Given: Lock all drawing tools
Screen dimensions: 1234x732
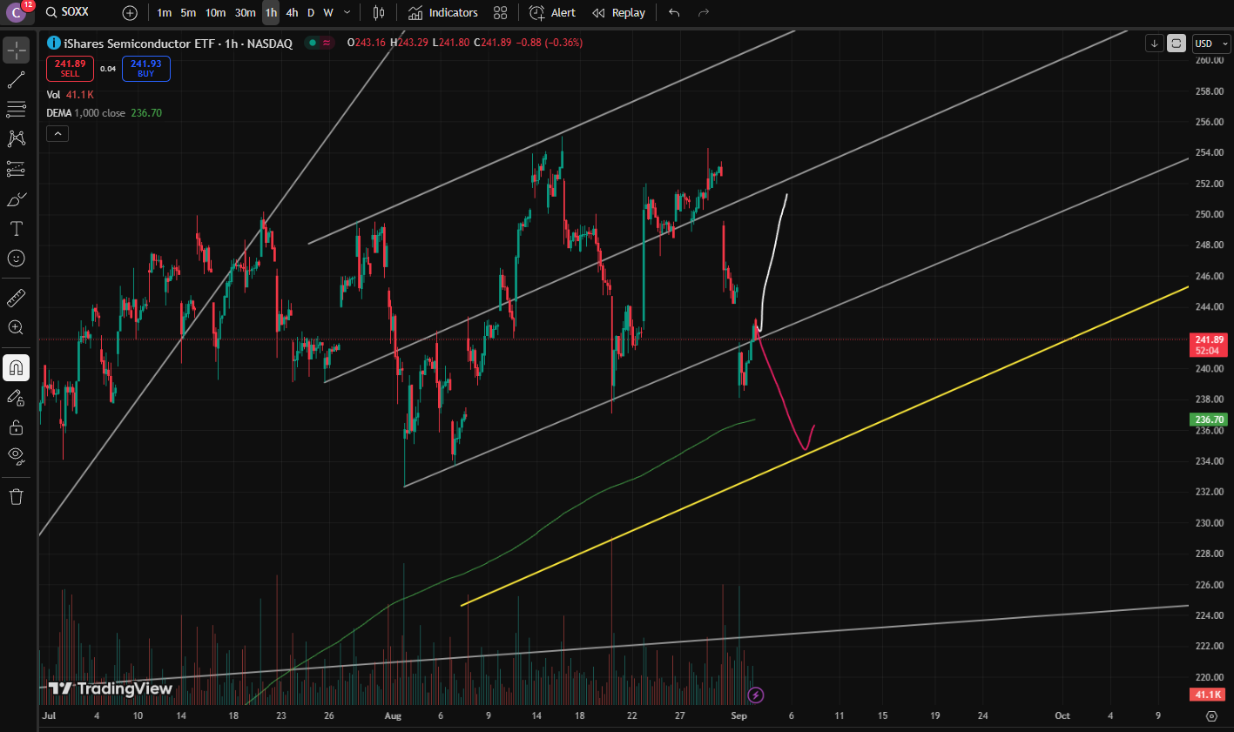Looking at the screenshot, I should click(x=16, y=427).
